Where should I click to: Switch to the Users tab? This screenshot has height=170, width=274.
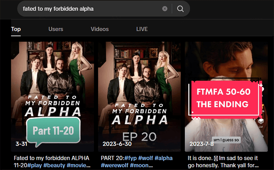pyautogui.click(x=56, y=29)
